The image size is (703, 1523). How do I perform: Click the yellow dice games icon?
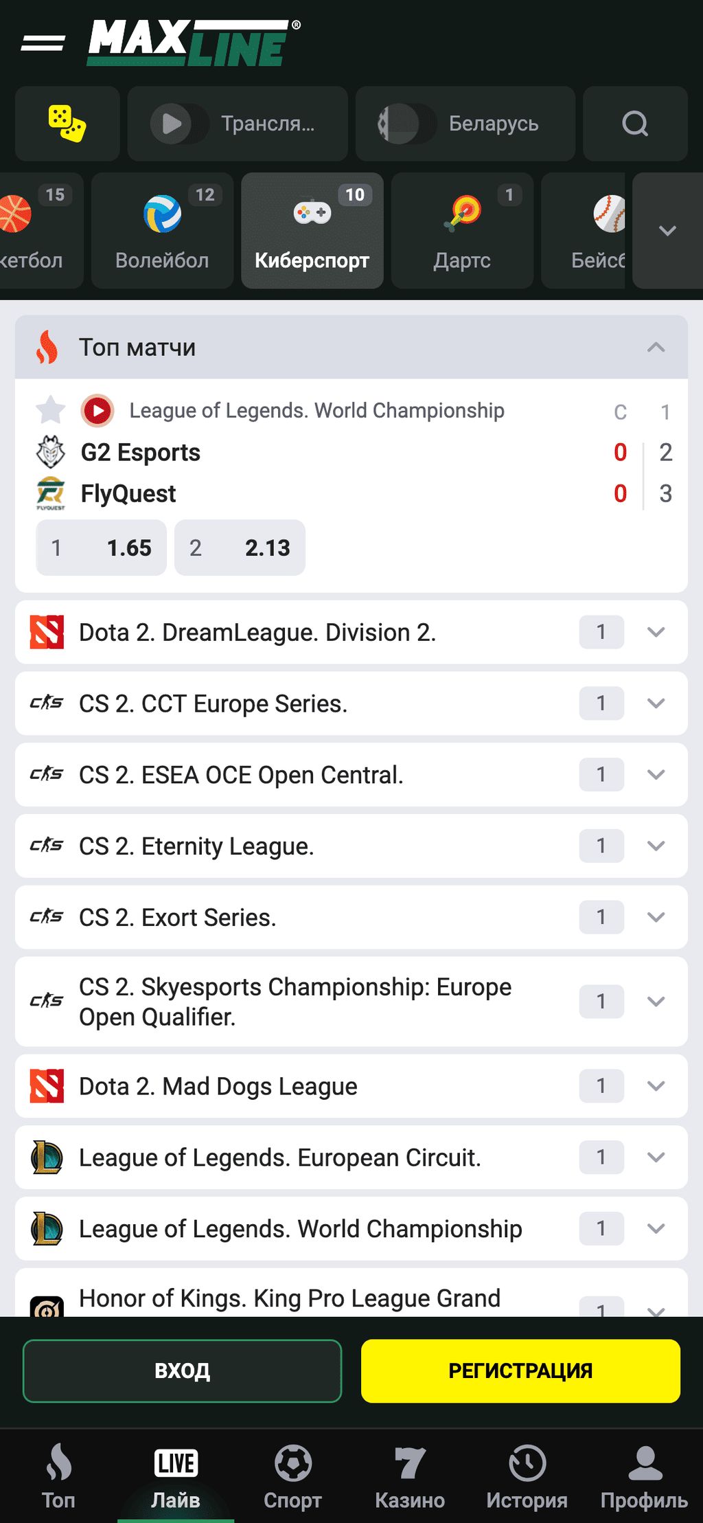[x=67, y=124]
